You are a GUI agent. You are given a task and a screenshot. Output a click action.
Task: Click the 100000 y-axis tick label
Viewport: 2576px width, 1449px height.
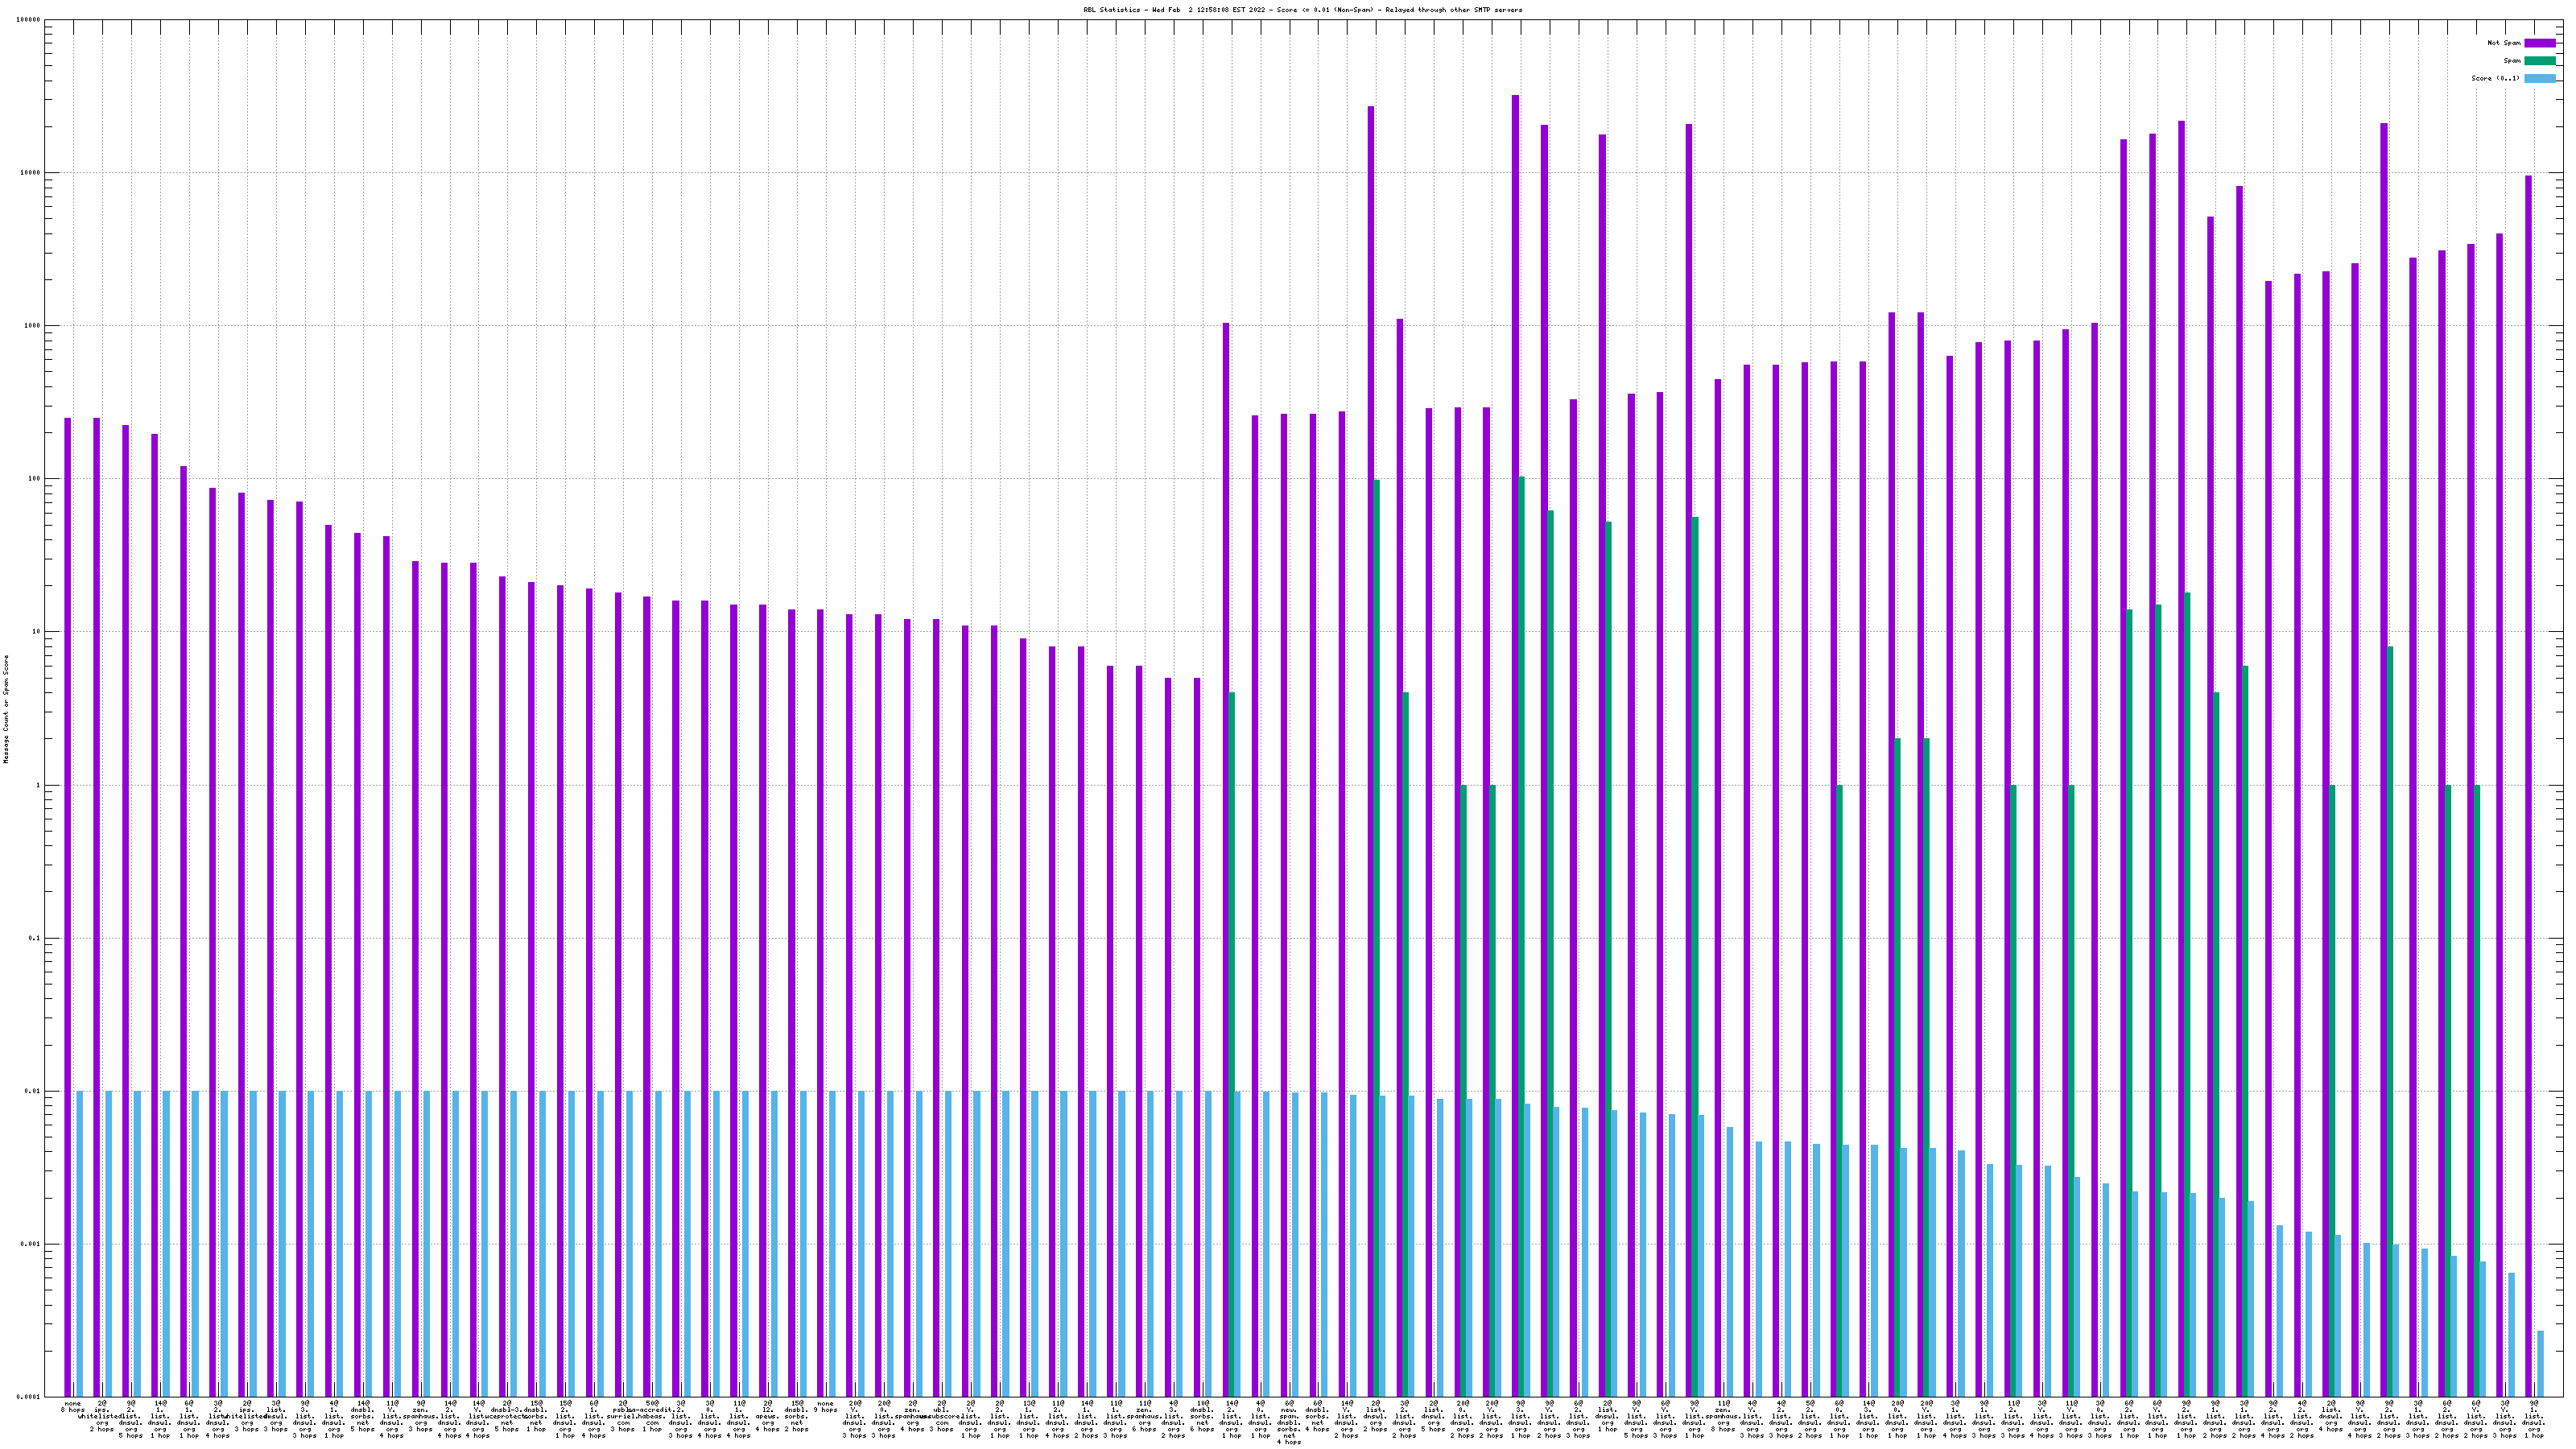pyautogui.click(x=29, y=20)
